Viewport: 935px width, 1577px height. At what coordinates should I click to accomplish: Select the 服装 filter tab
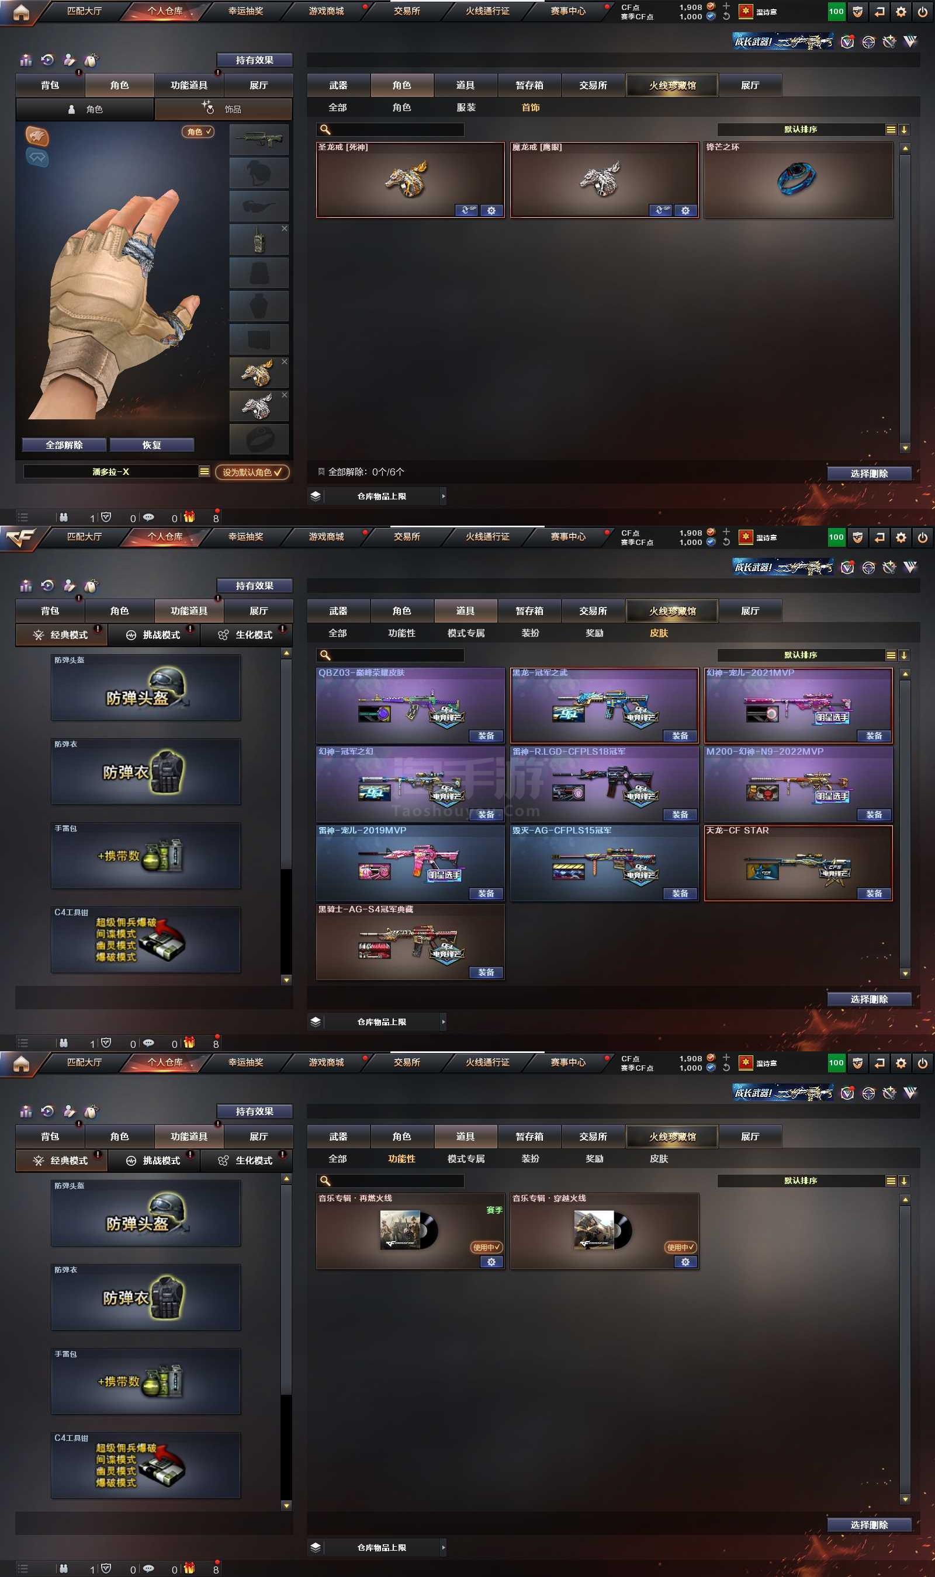pyautogui.click(x=466, y=107)
